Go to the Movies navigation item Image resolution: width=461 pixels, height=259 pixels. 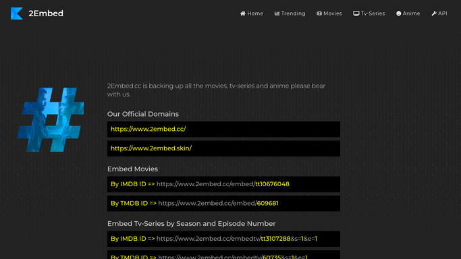[x=333, y=13]
